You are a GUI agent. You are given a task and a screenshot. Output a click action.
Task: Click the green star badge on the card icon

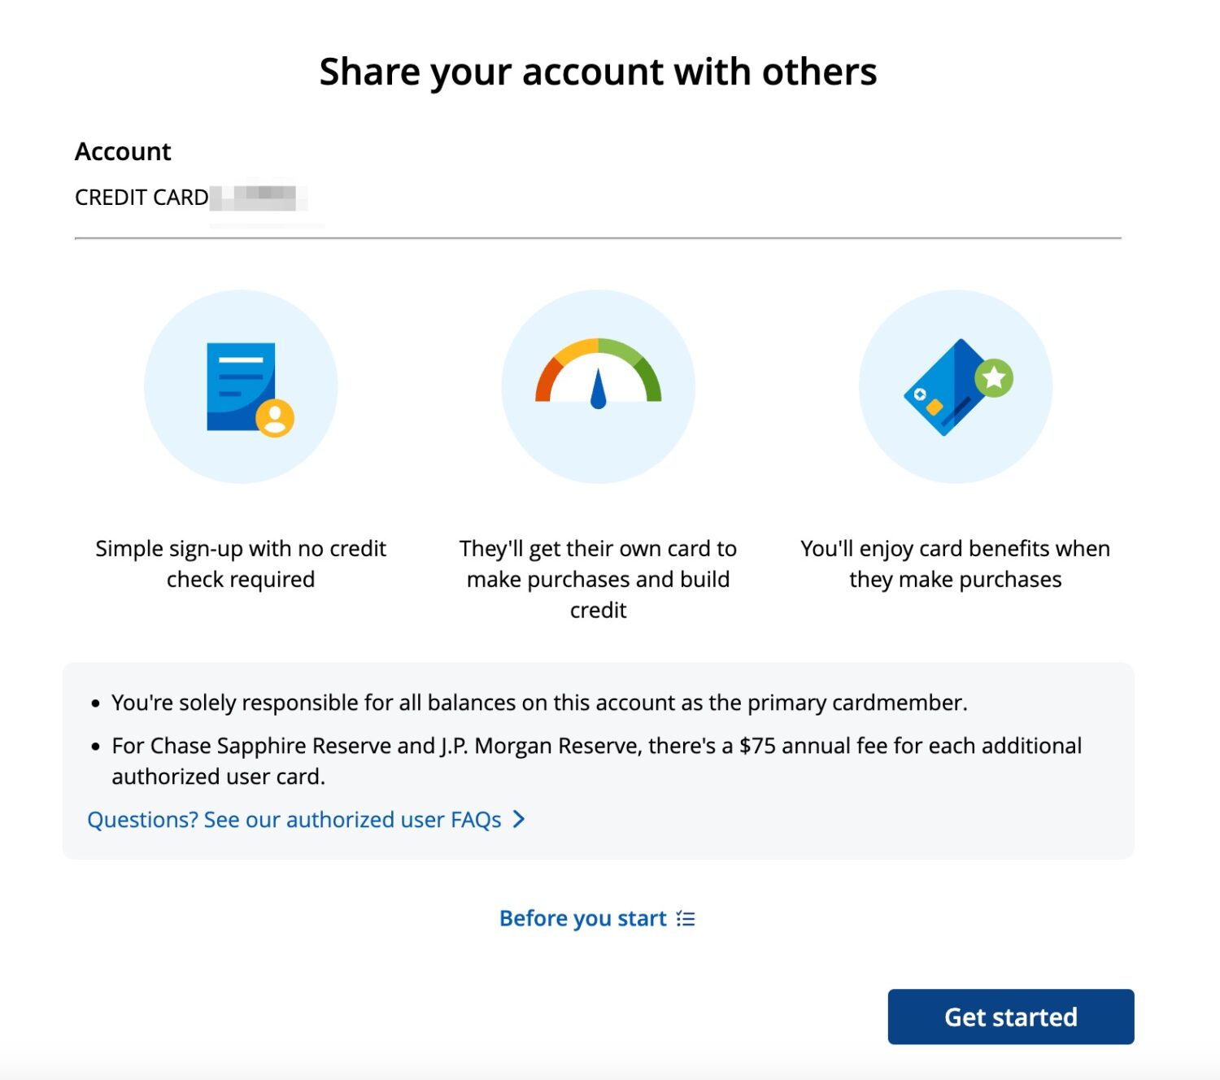(993, 377)
